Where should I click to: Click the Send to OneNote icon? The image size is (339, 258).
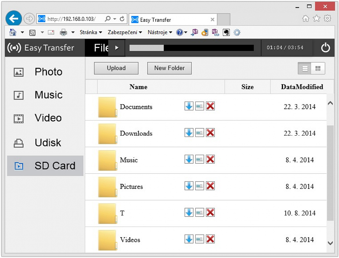(x=194, y=32)
